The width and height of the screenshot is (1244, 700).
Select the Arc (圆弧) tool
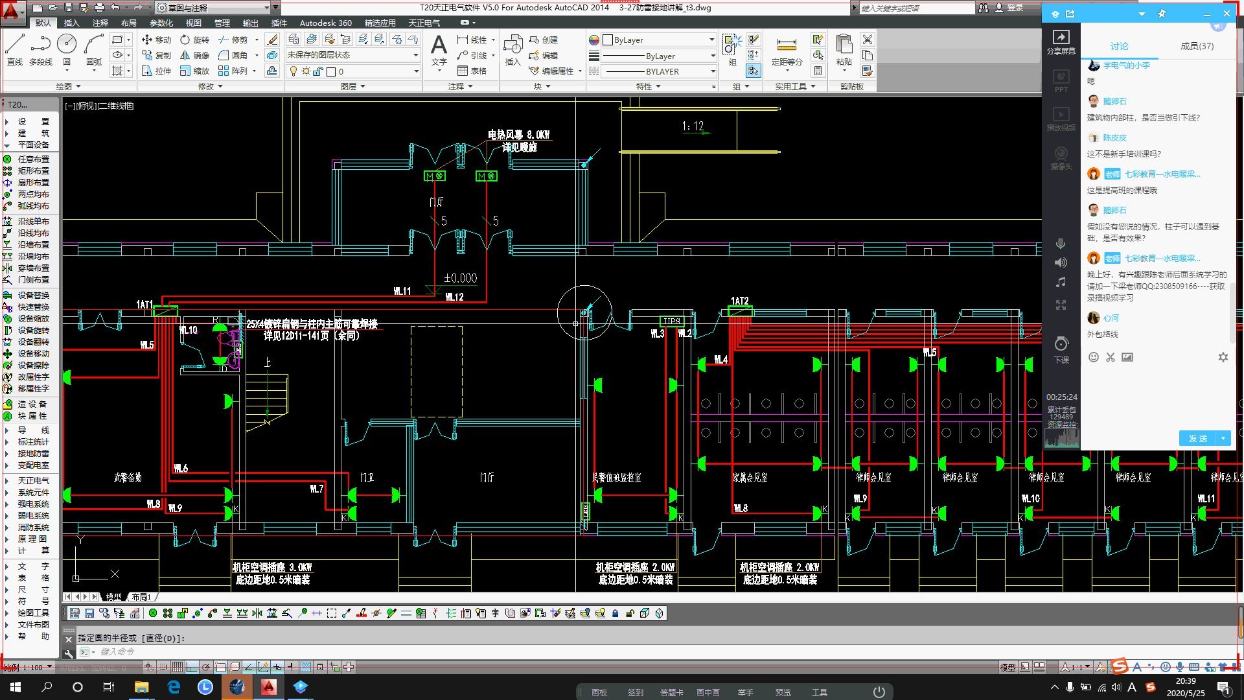[x=94, y=49]
